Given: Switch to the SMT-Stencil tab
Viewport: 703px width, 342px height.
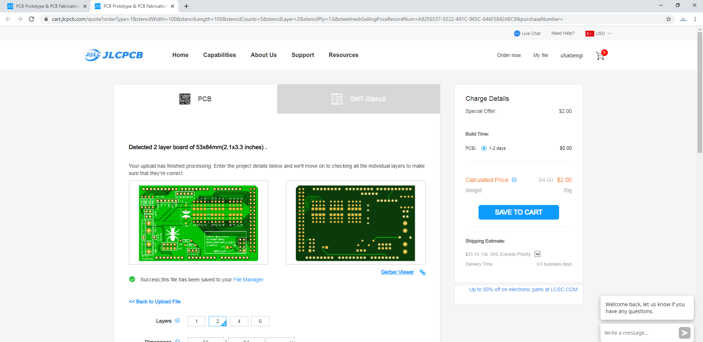Looking at the screenshot, I should [x=358, y=99].
